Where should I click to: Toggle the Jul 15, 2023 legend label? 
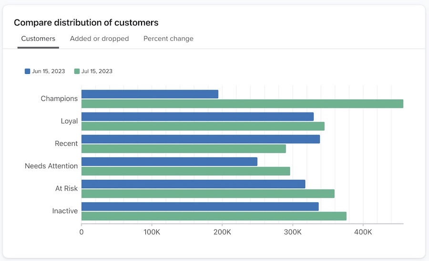97,71
